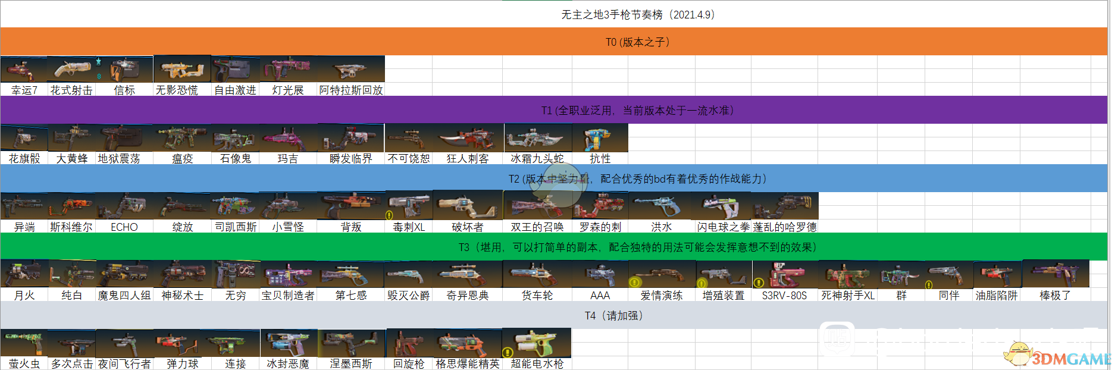Select the 货车轮 weapon thumbnail
Viewport: 1118px width, 370px height.
coord(538,274)
